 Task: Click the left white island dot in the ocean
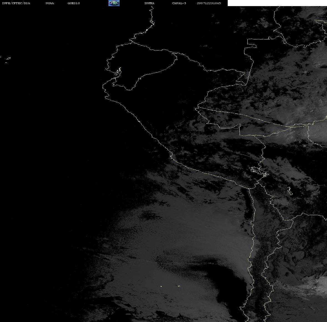pos(161,286)
